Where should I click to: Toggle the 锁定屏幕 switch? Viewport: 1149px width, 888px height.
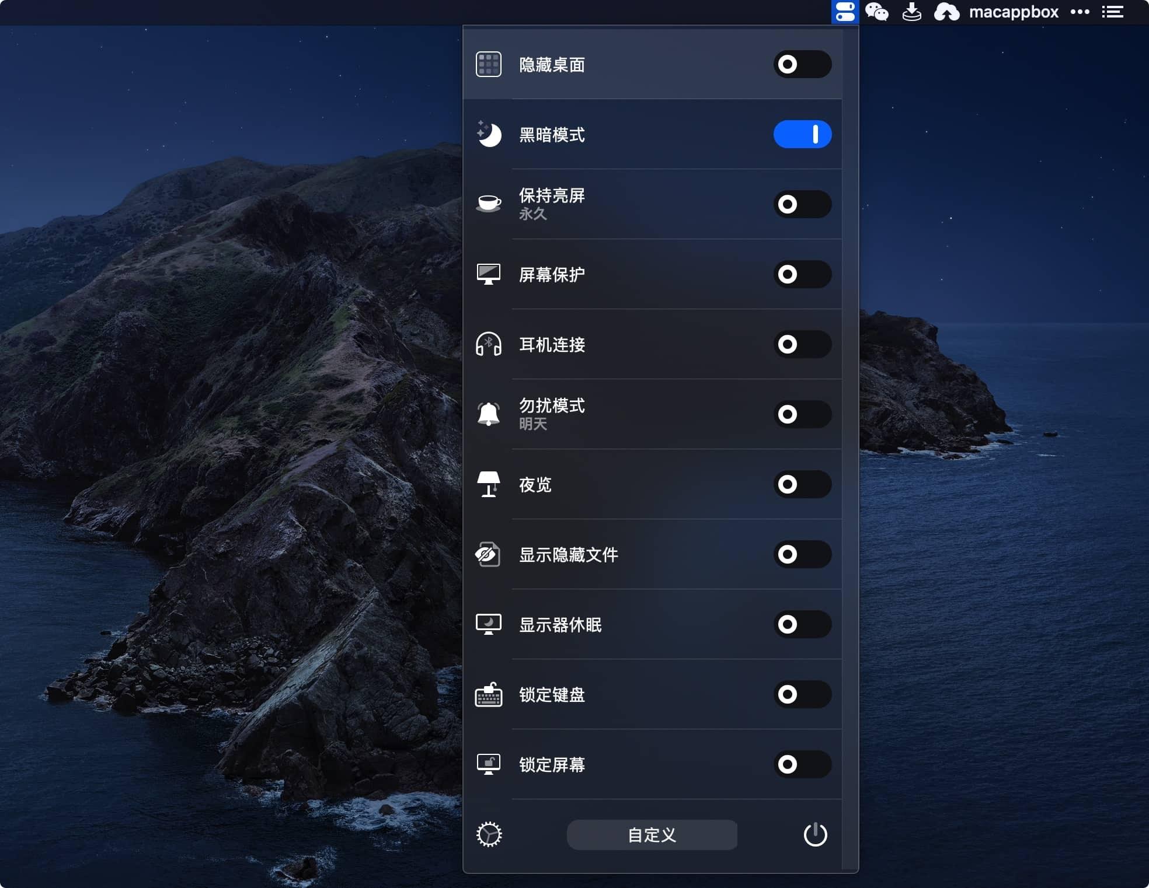pyautogui.click(x=802, y=764)
